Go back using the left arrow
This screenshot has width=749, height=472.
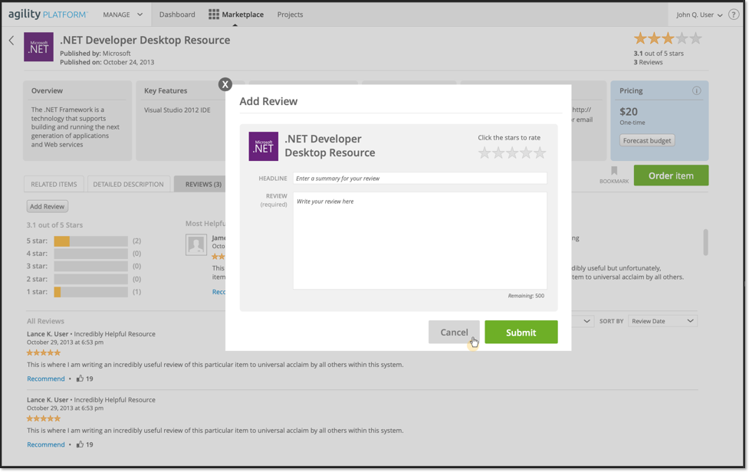tap(11, 41)
